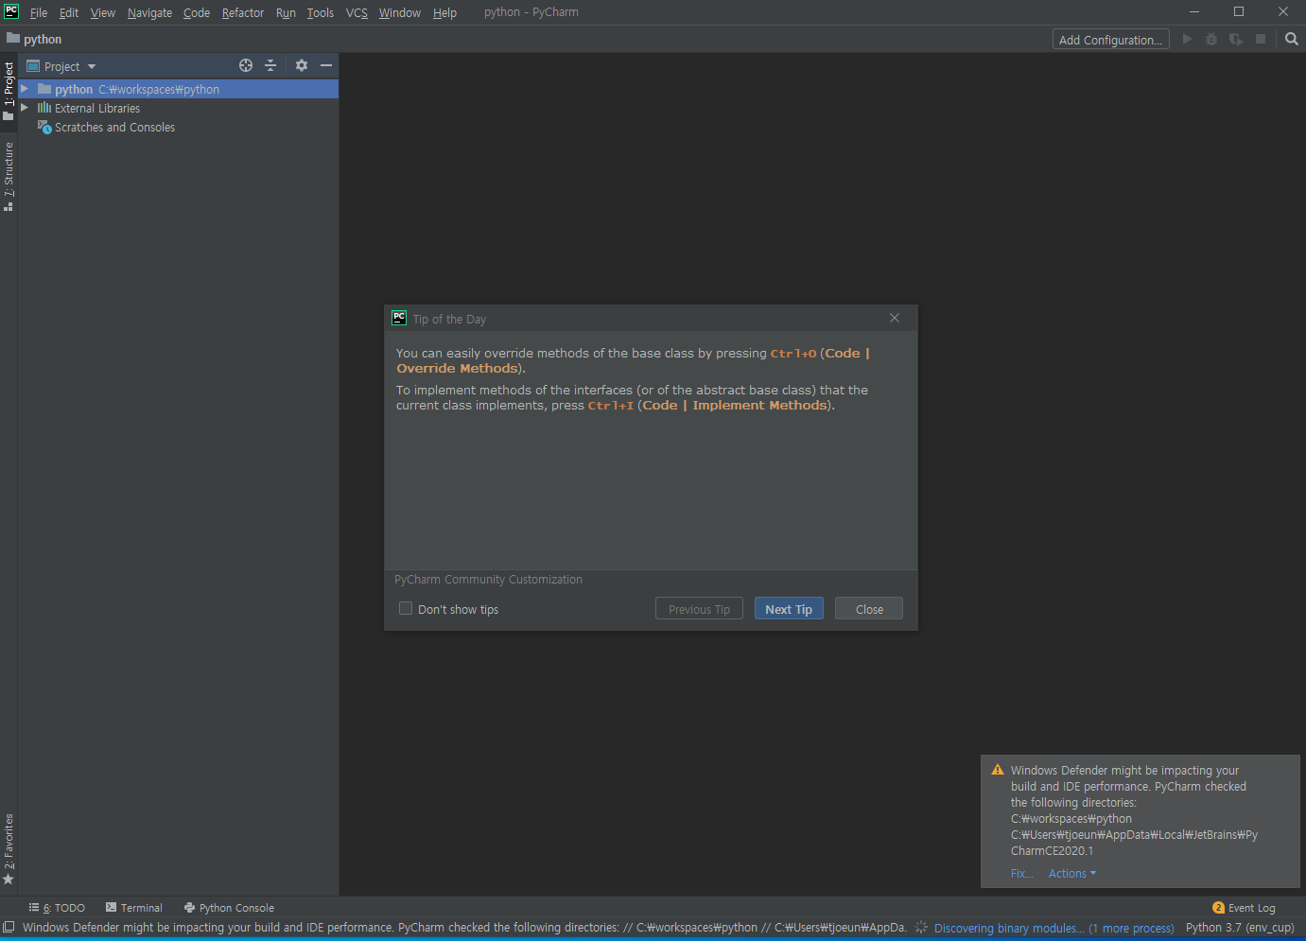Open the Navigate menu
The image size is (1306, 941).
coord(149,12)
